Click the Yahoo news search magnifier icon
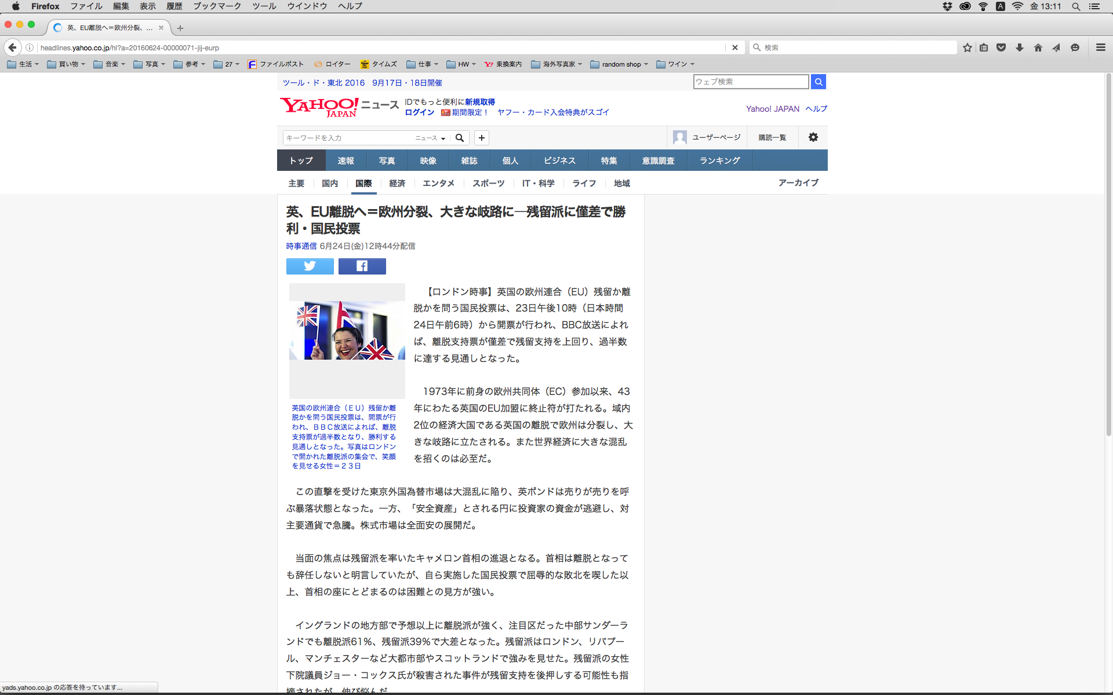1113x695 pixels. (460, 138)
